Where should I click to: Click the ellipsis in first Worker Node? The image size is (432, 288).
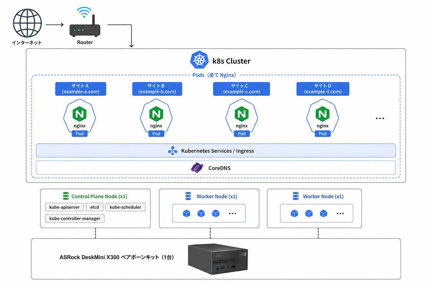(232, 213)
